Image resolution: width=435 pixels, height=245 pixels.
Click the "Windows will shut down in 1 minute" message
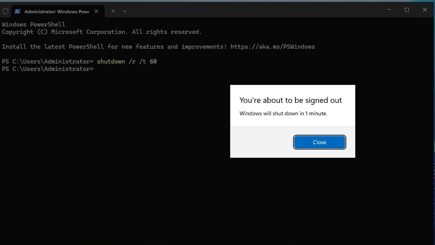pos(283,114)
